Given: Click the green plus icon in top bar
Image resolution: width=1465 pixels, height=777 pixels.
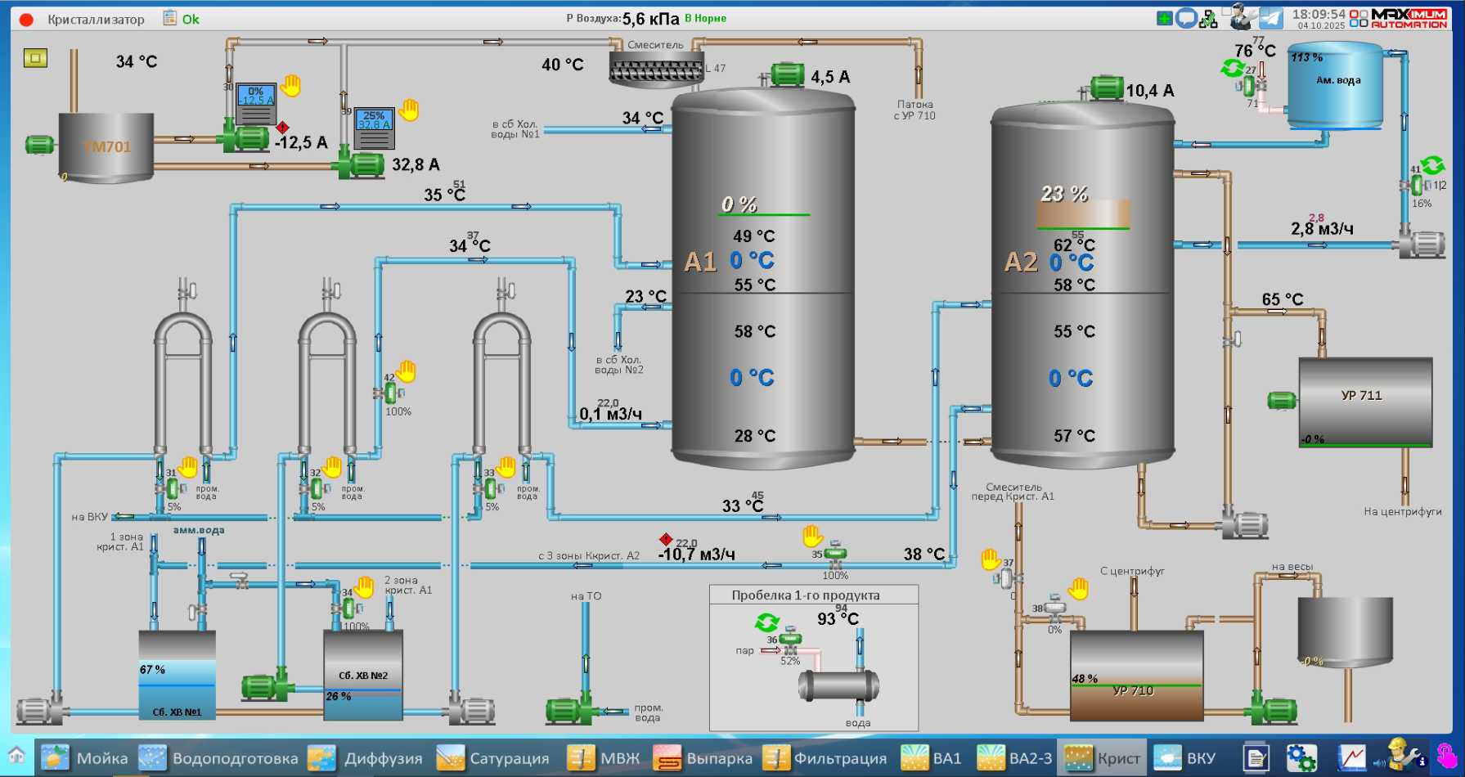Looking at the screenshot, I should [1164, 18].
